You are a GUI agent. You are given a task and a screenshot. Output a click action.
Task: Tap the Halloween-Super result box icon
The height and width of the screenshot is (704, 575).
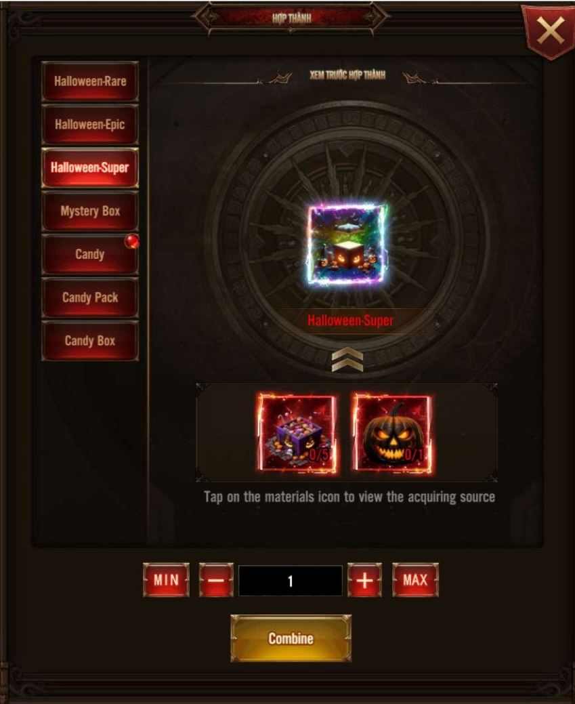347,244
